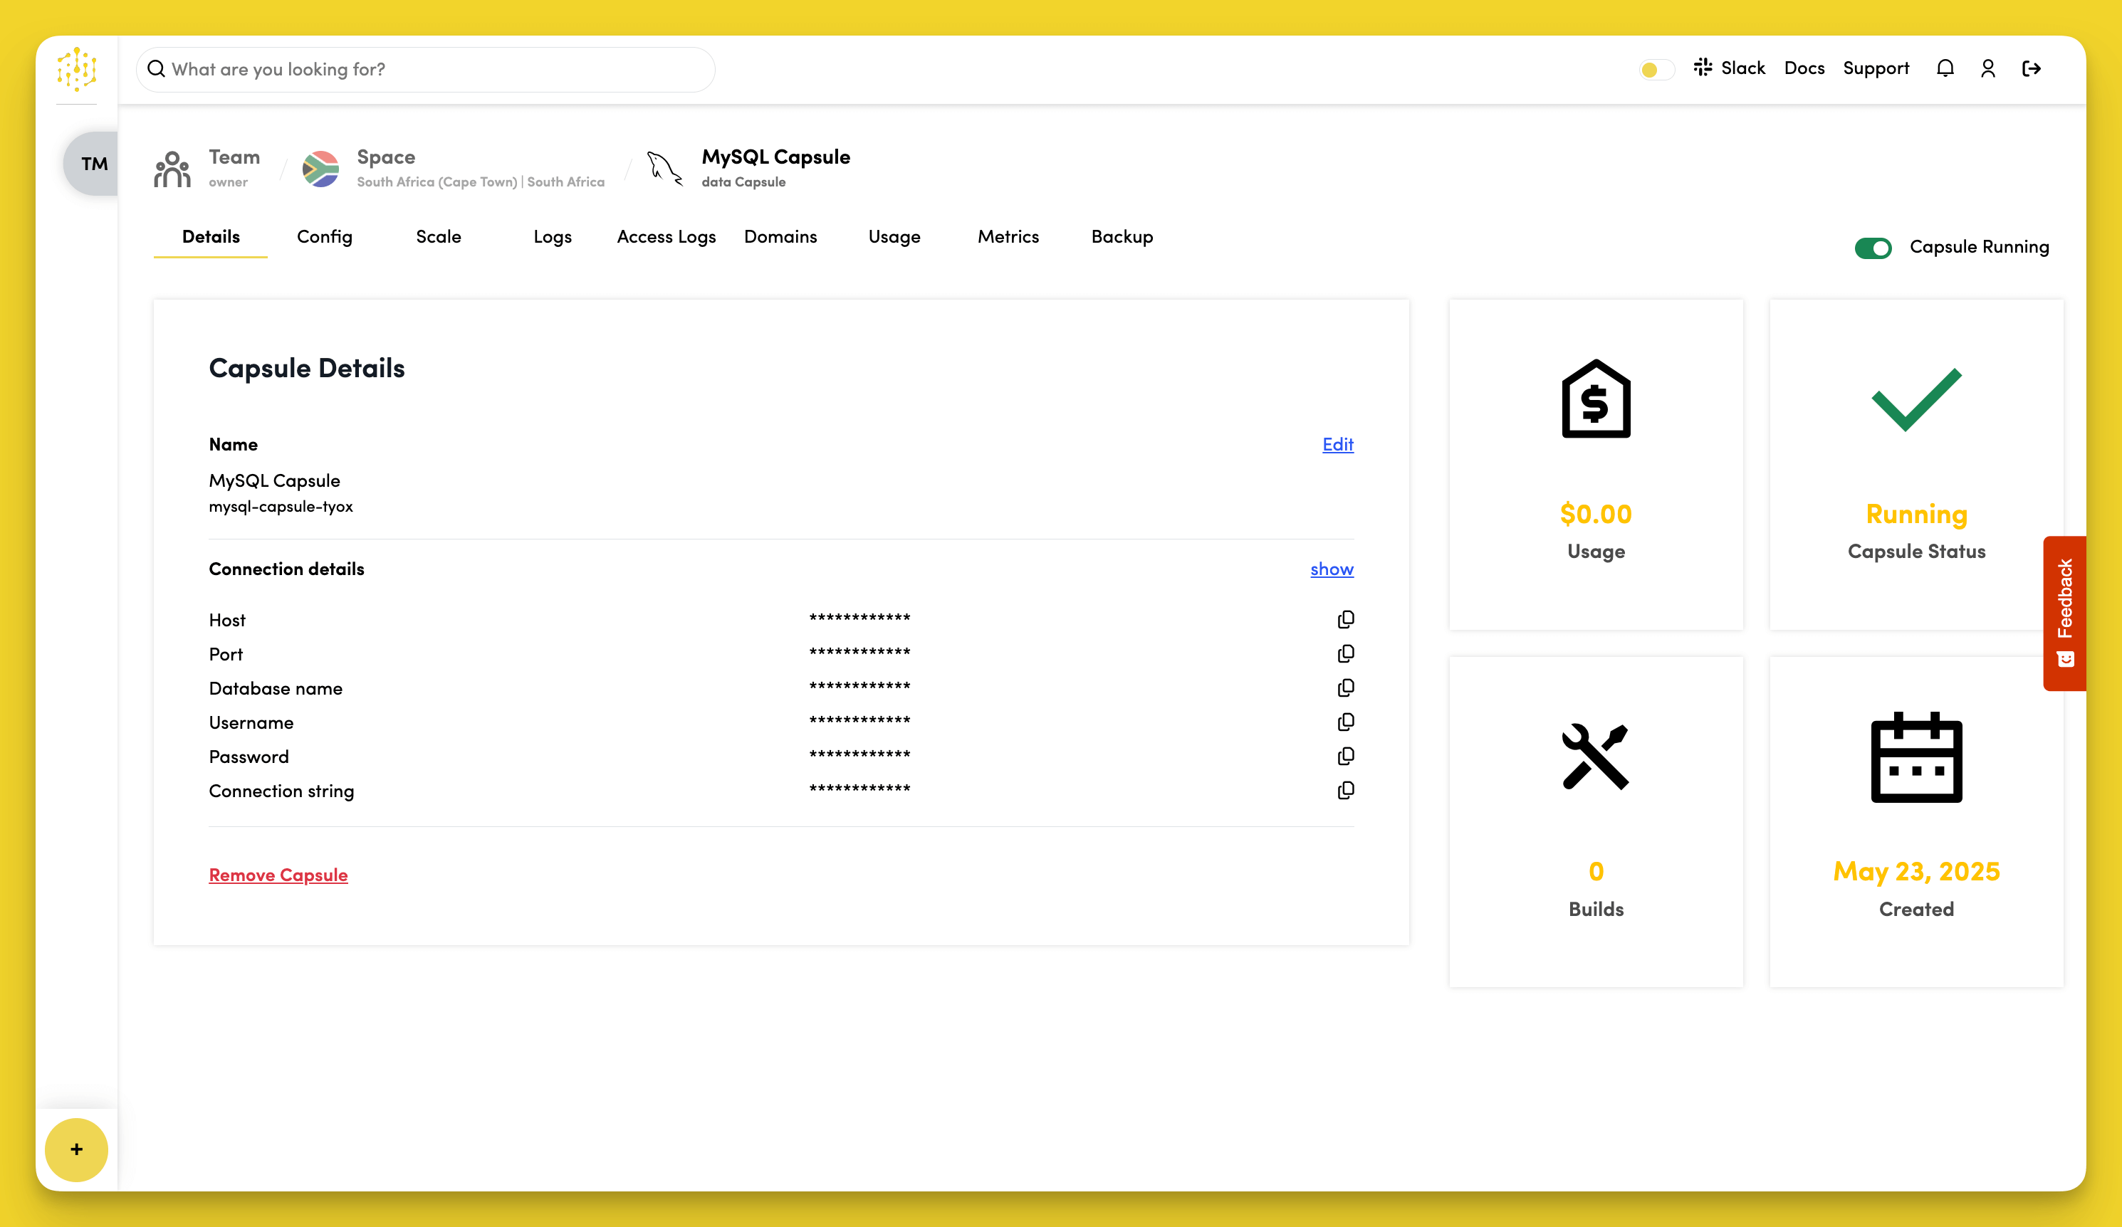Copy the Host connection value
Viewport: 2122px width, 1227px height.
point(1346,618)
